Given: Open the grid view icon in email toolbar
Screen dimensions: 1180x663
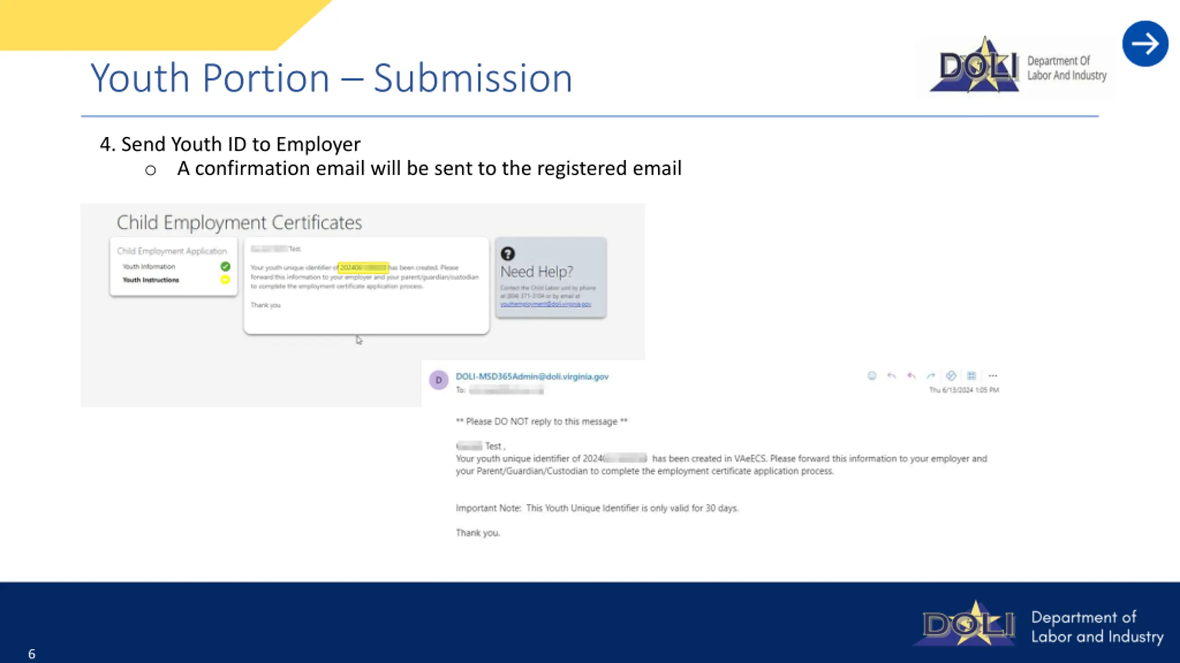Looking at the screenshot, I should point(972,376).
